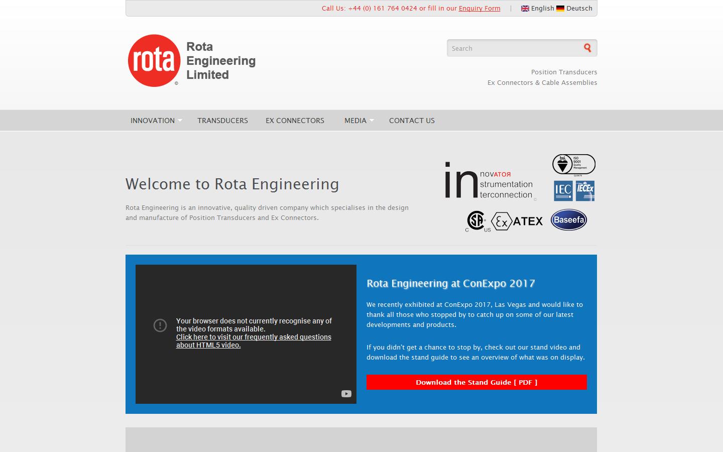This screenshot has height=452, width=723.
Task: Click the Baseefa oval logo
Action: click(x=569, y=219)
